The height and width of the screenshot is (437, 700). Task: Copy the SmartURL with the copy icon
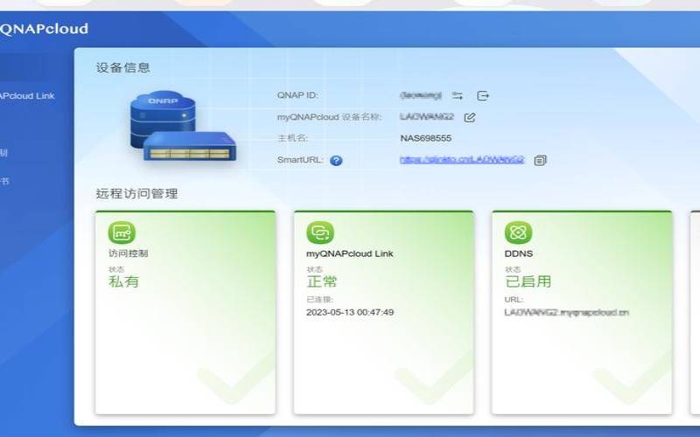[540, 160]
